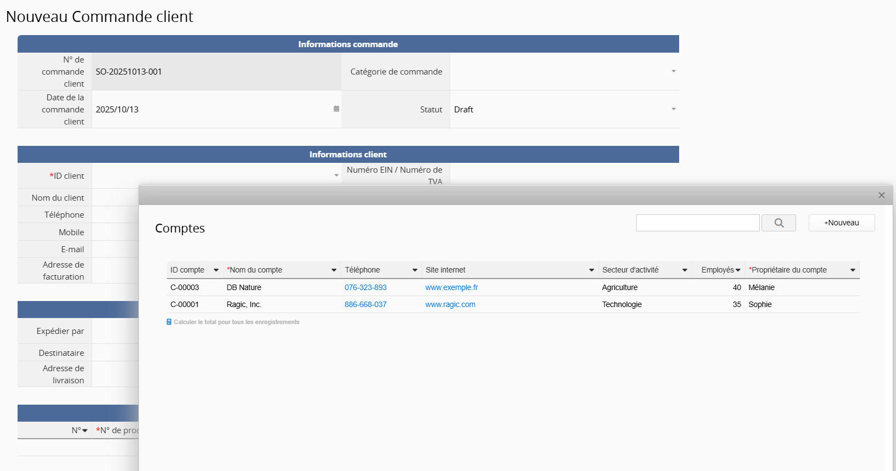Click the +Nouveau button

(841, 223)
